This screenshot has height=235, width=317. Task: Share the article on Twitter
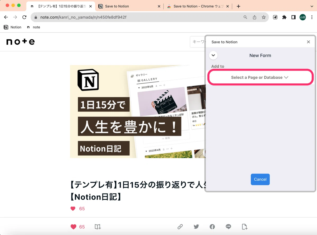tap(196, 227)
